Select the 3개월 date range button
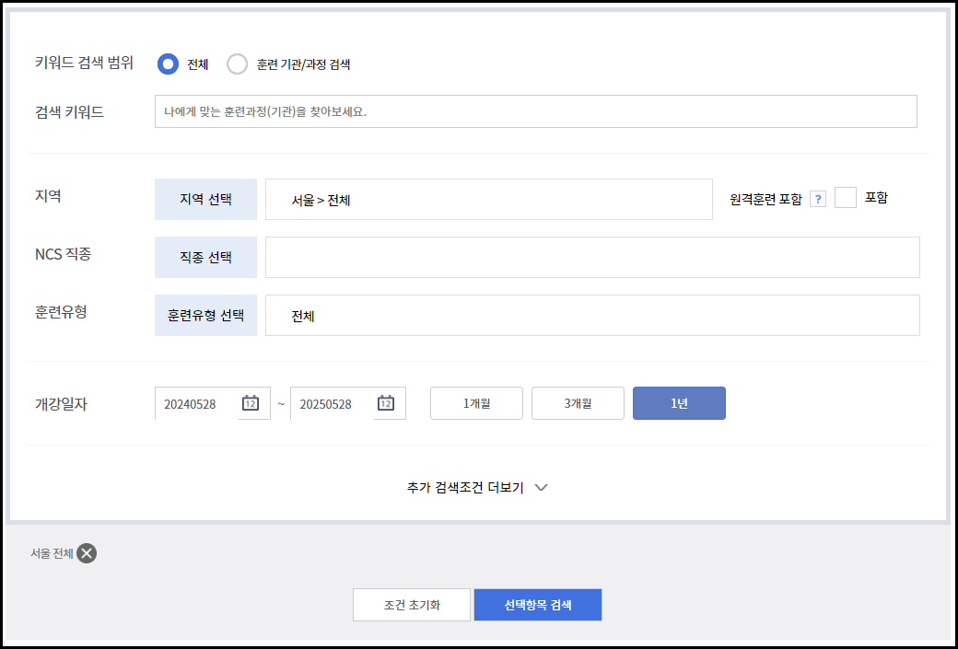 (x=578, y=402)
